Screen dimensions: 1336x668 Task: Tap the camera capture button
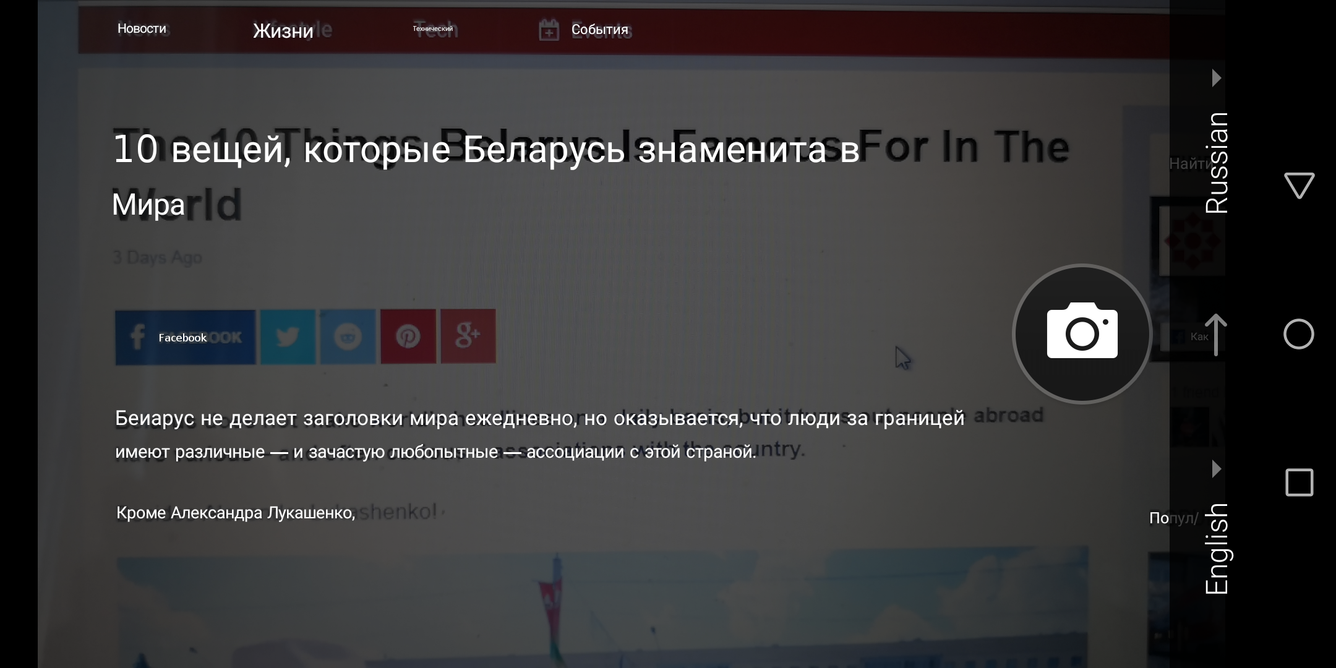1082,334
